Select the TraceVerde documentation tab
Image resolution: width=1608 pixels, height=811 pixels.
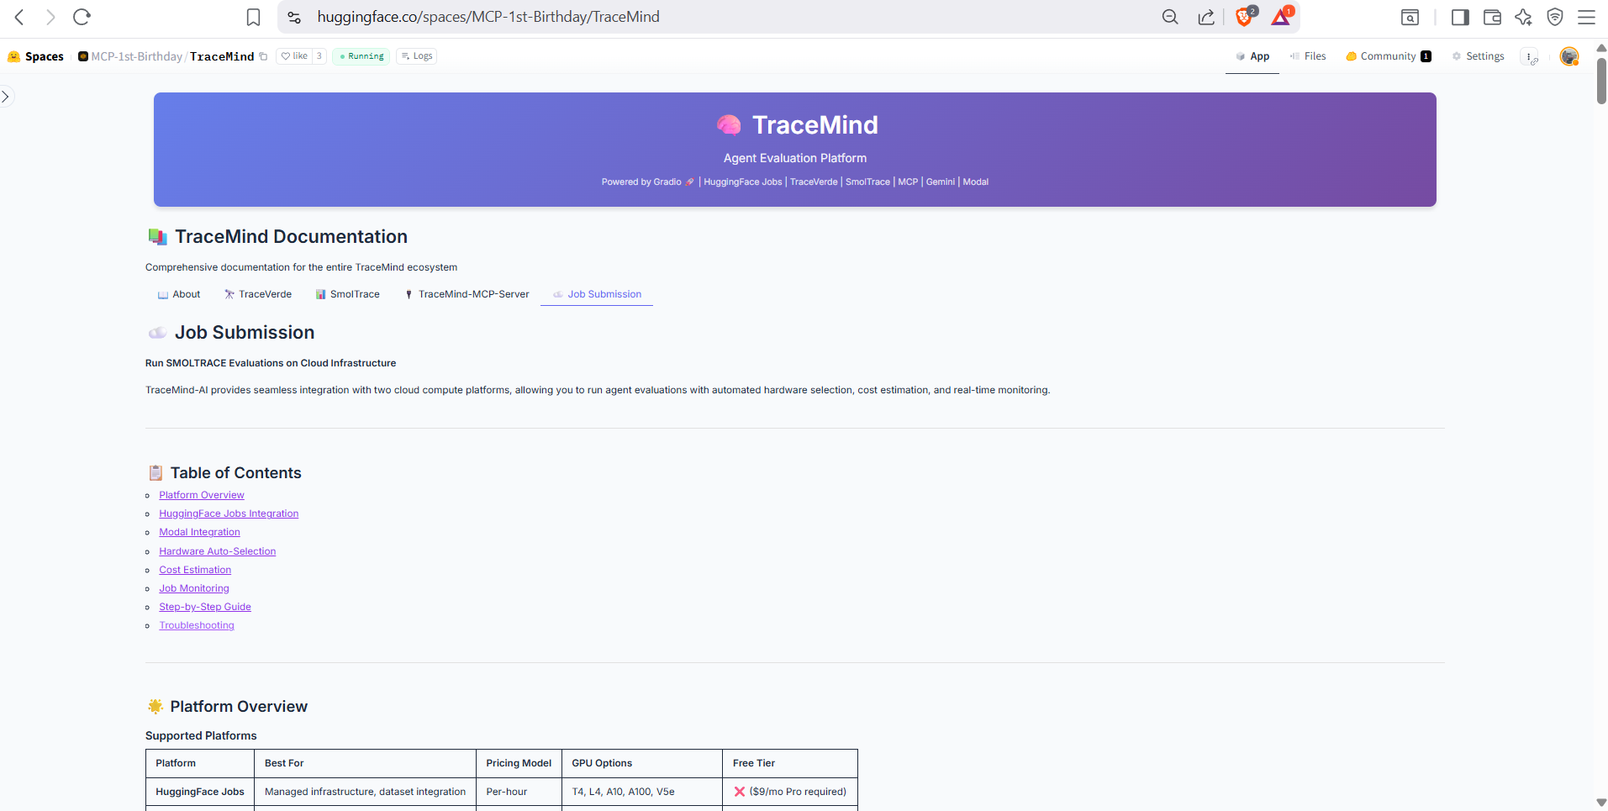point(258,294)
